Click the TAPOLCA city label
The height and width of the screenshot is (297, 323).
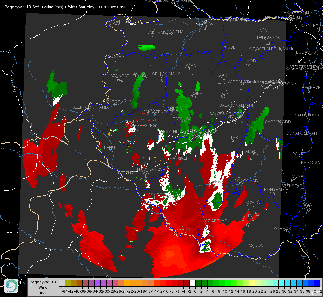tap(182, 119)
